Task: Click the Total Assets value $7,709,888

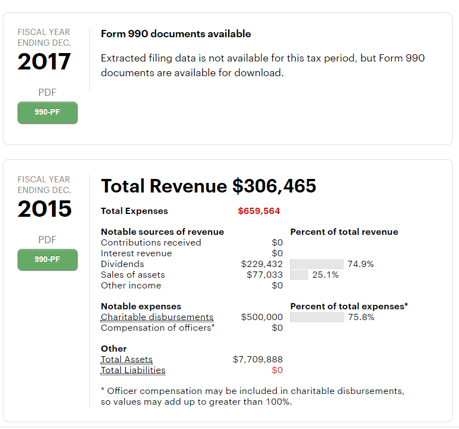Action: pos(257,360)
